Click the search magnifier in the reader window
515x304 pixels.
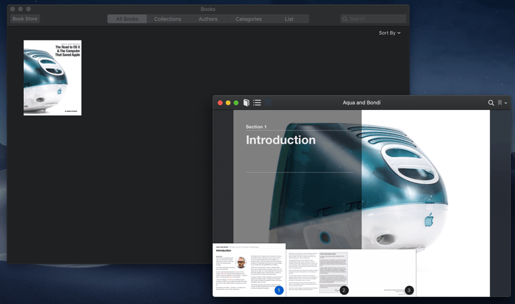[x=490, y=103]
